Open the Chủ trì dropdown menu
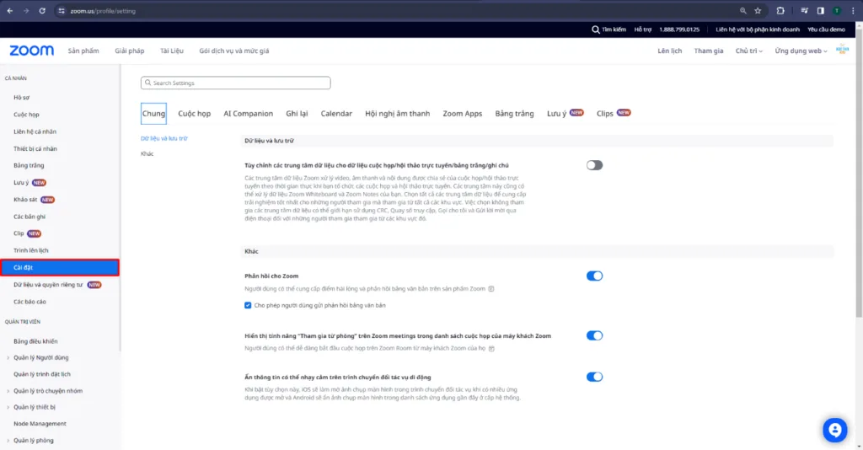Image resolution: width=863 pixels, height=450 pixels. pos(748,51)
